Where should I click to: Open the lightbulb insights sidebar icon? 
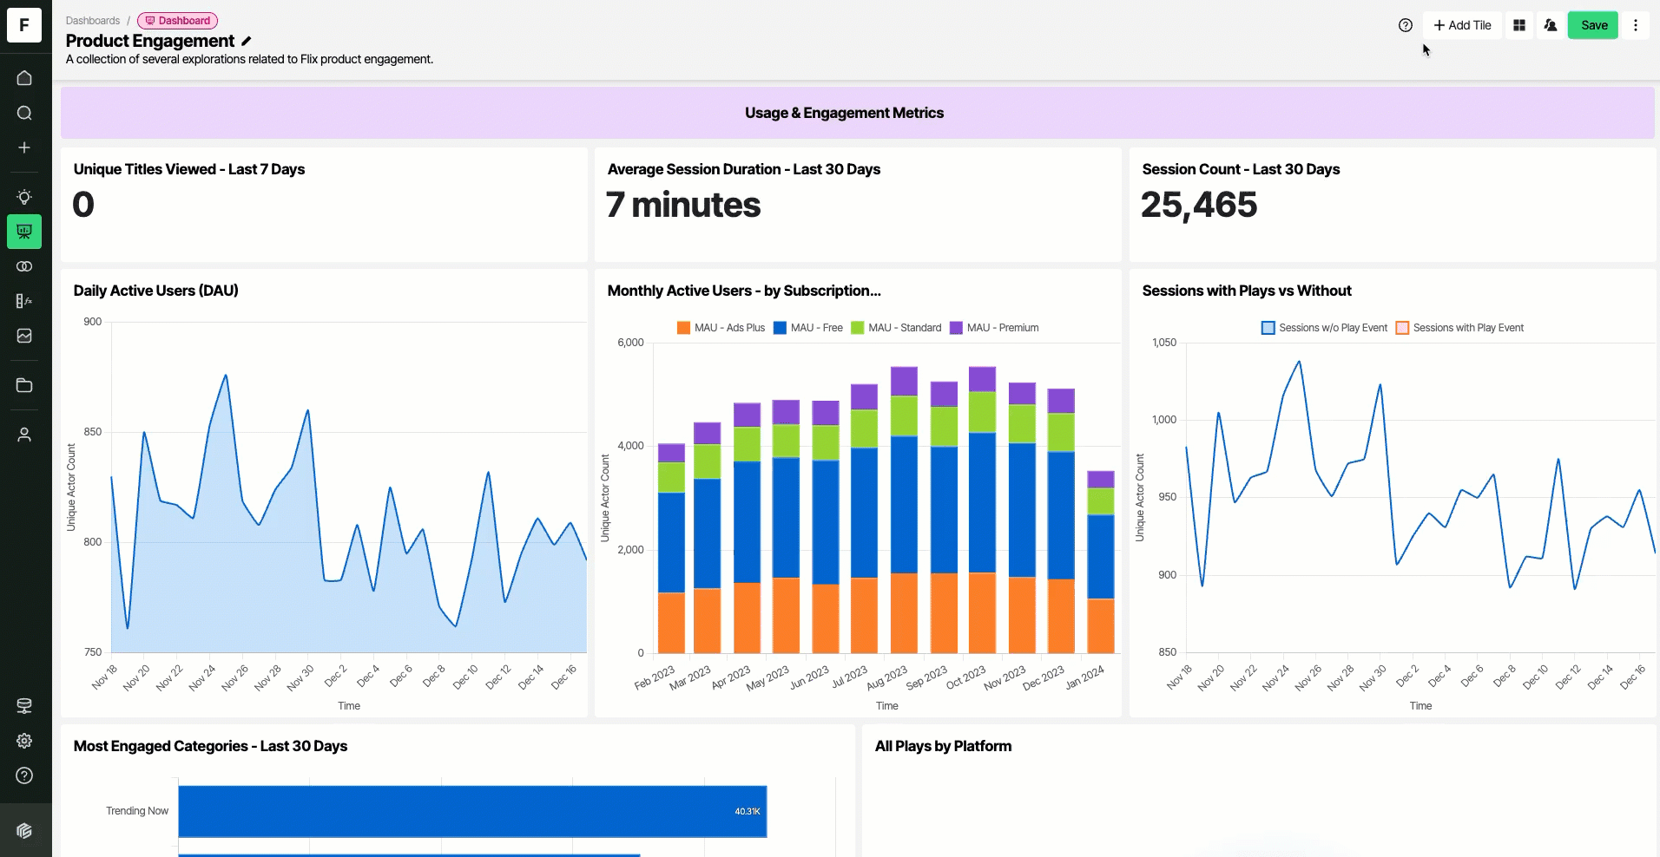tap(24, 197)
